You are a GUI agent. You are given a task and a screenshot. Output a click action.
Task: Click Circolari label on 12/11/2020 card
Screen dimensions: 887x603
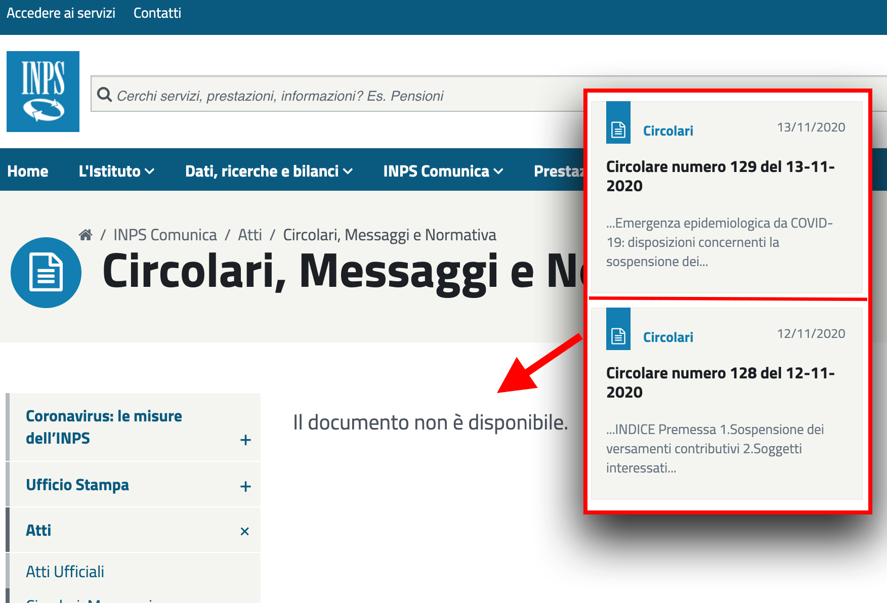[x=668, y=337]
